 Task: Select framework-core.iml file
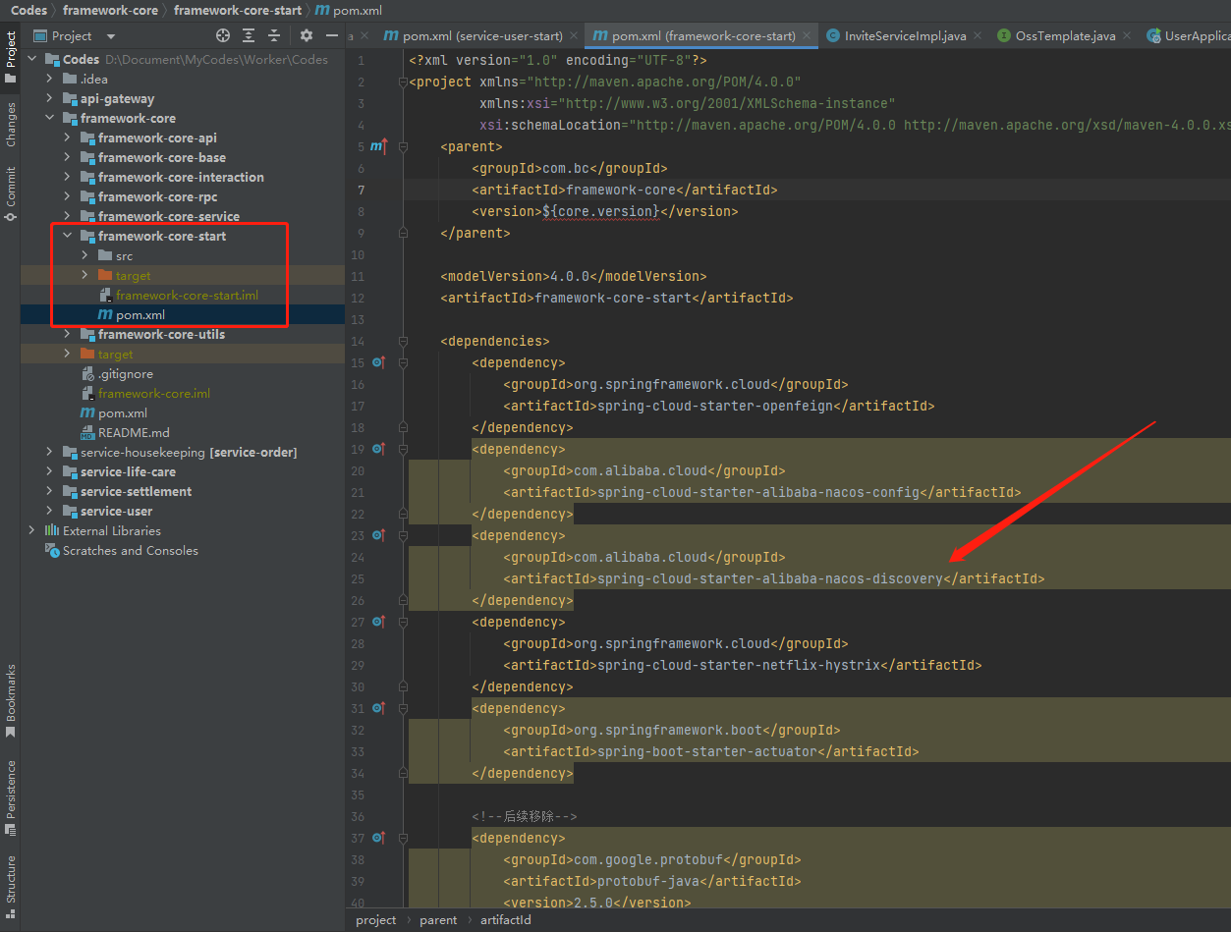click(154, 393)
